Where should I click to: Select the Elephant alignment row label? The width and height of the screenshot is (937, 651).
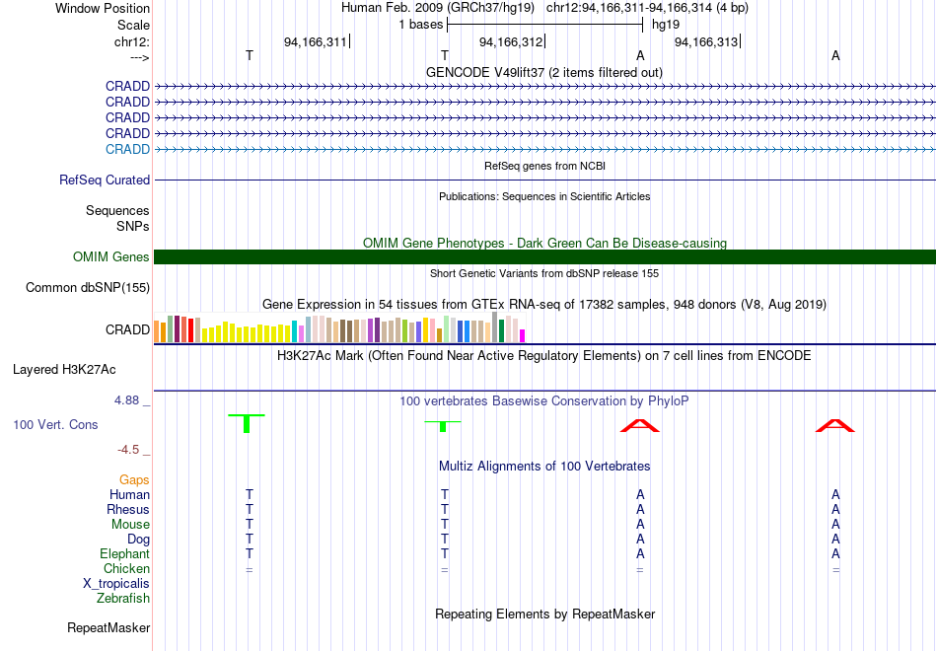point(124,553)
